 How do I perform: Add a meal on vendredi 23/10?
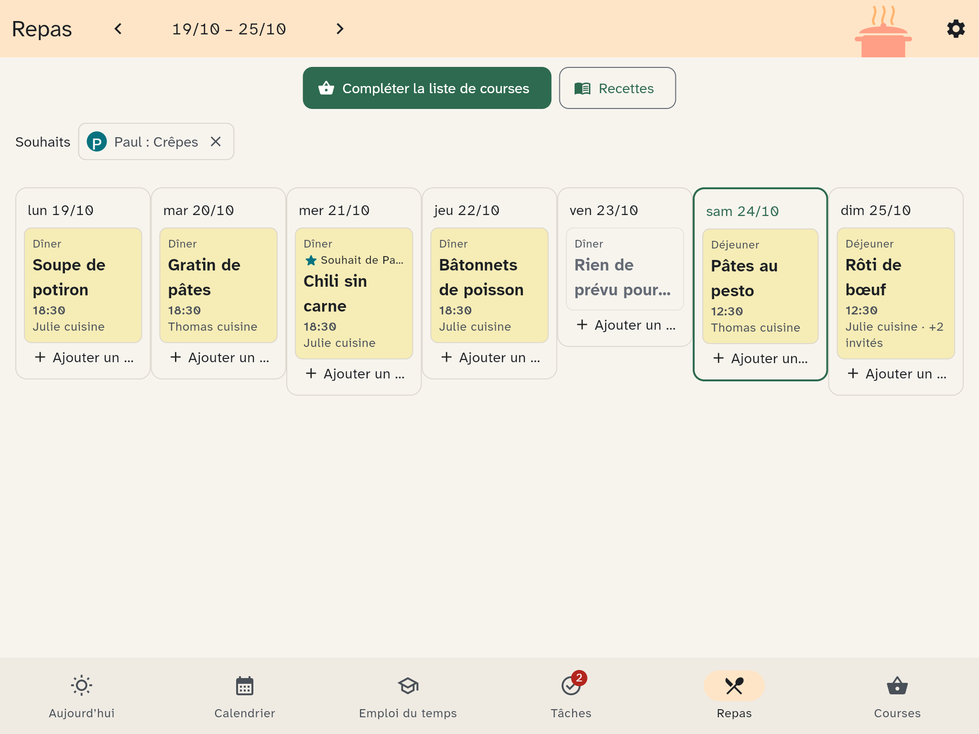(625, 325)
